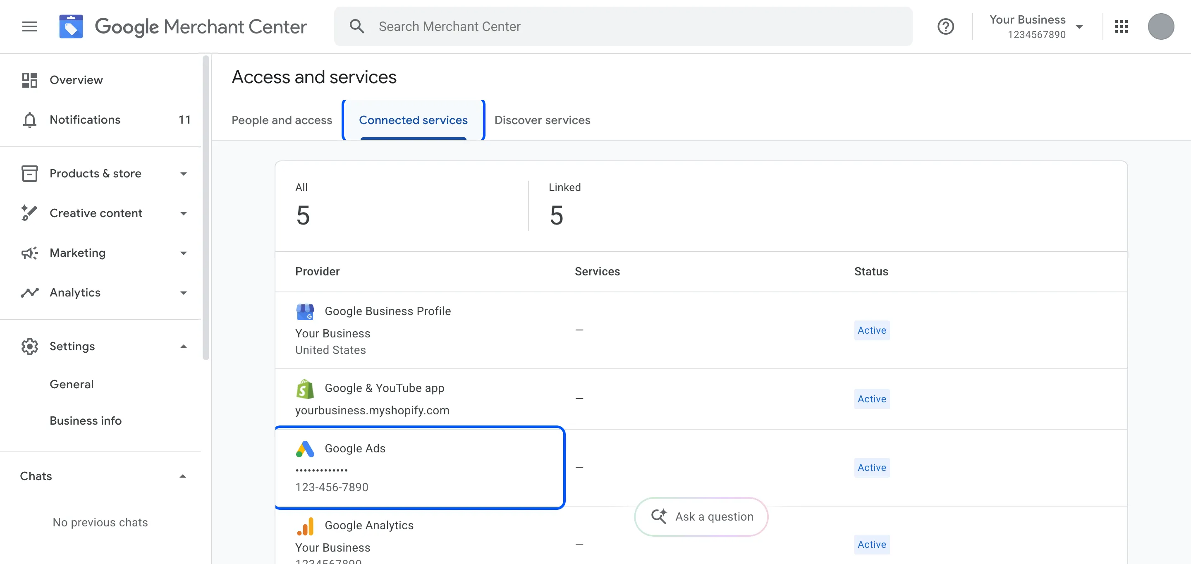Click the Ask a question button
The width and height of the screenshot is (1191, 564).
click(x=701, y=516)
